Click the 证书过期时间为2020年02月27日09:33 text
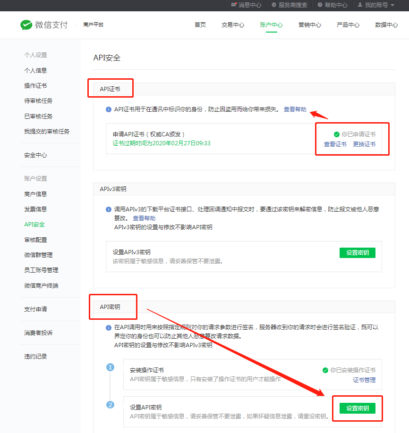 (162, 143)
